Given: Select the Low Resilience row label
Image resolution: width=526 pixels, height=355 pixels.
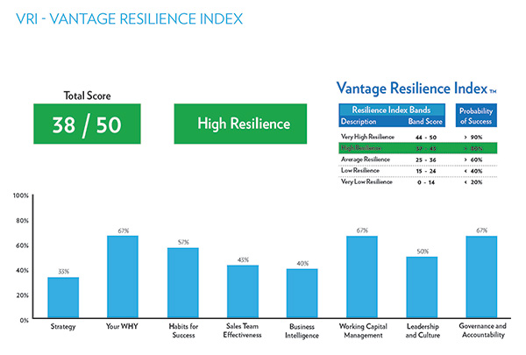Looking at the screenshot, I should [x=360, y=170].
